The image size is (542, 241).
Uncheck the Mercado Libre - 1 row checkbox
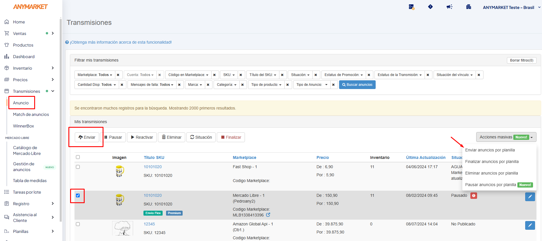pos(78,196)
